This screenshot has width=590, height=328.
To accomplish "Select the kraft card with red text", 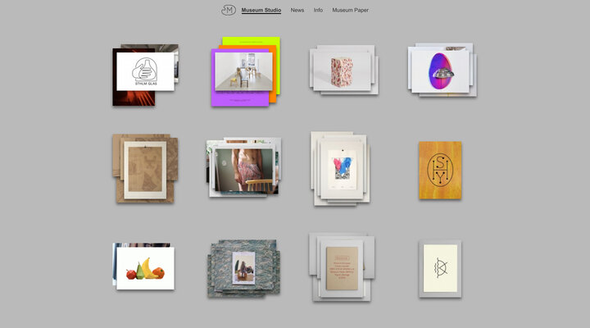I will coord(342,267).
